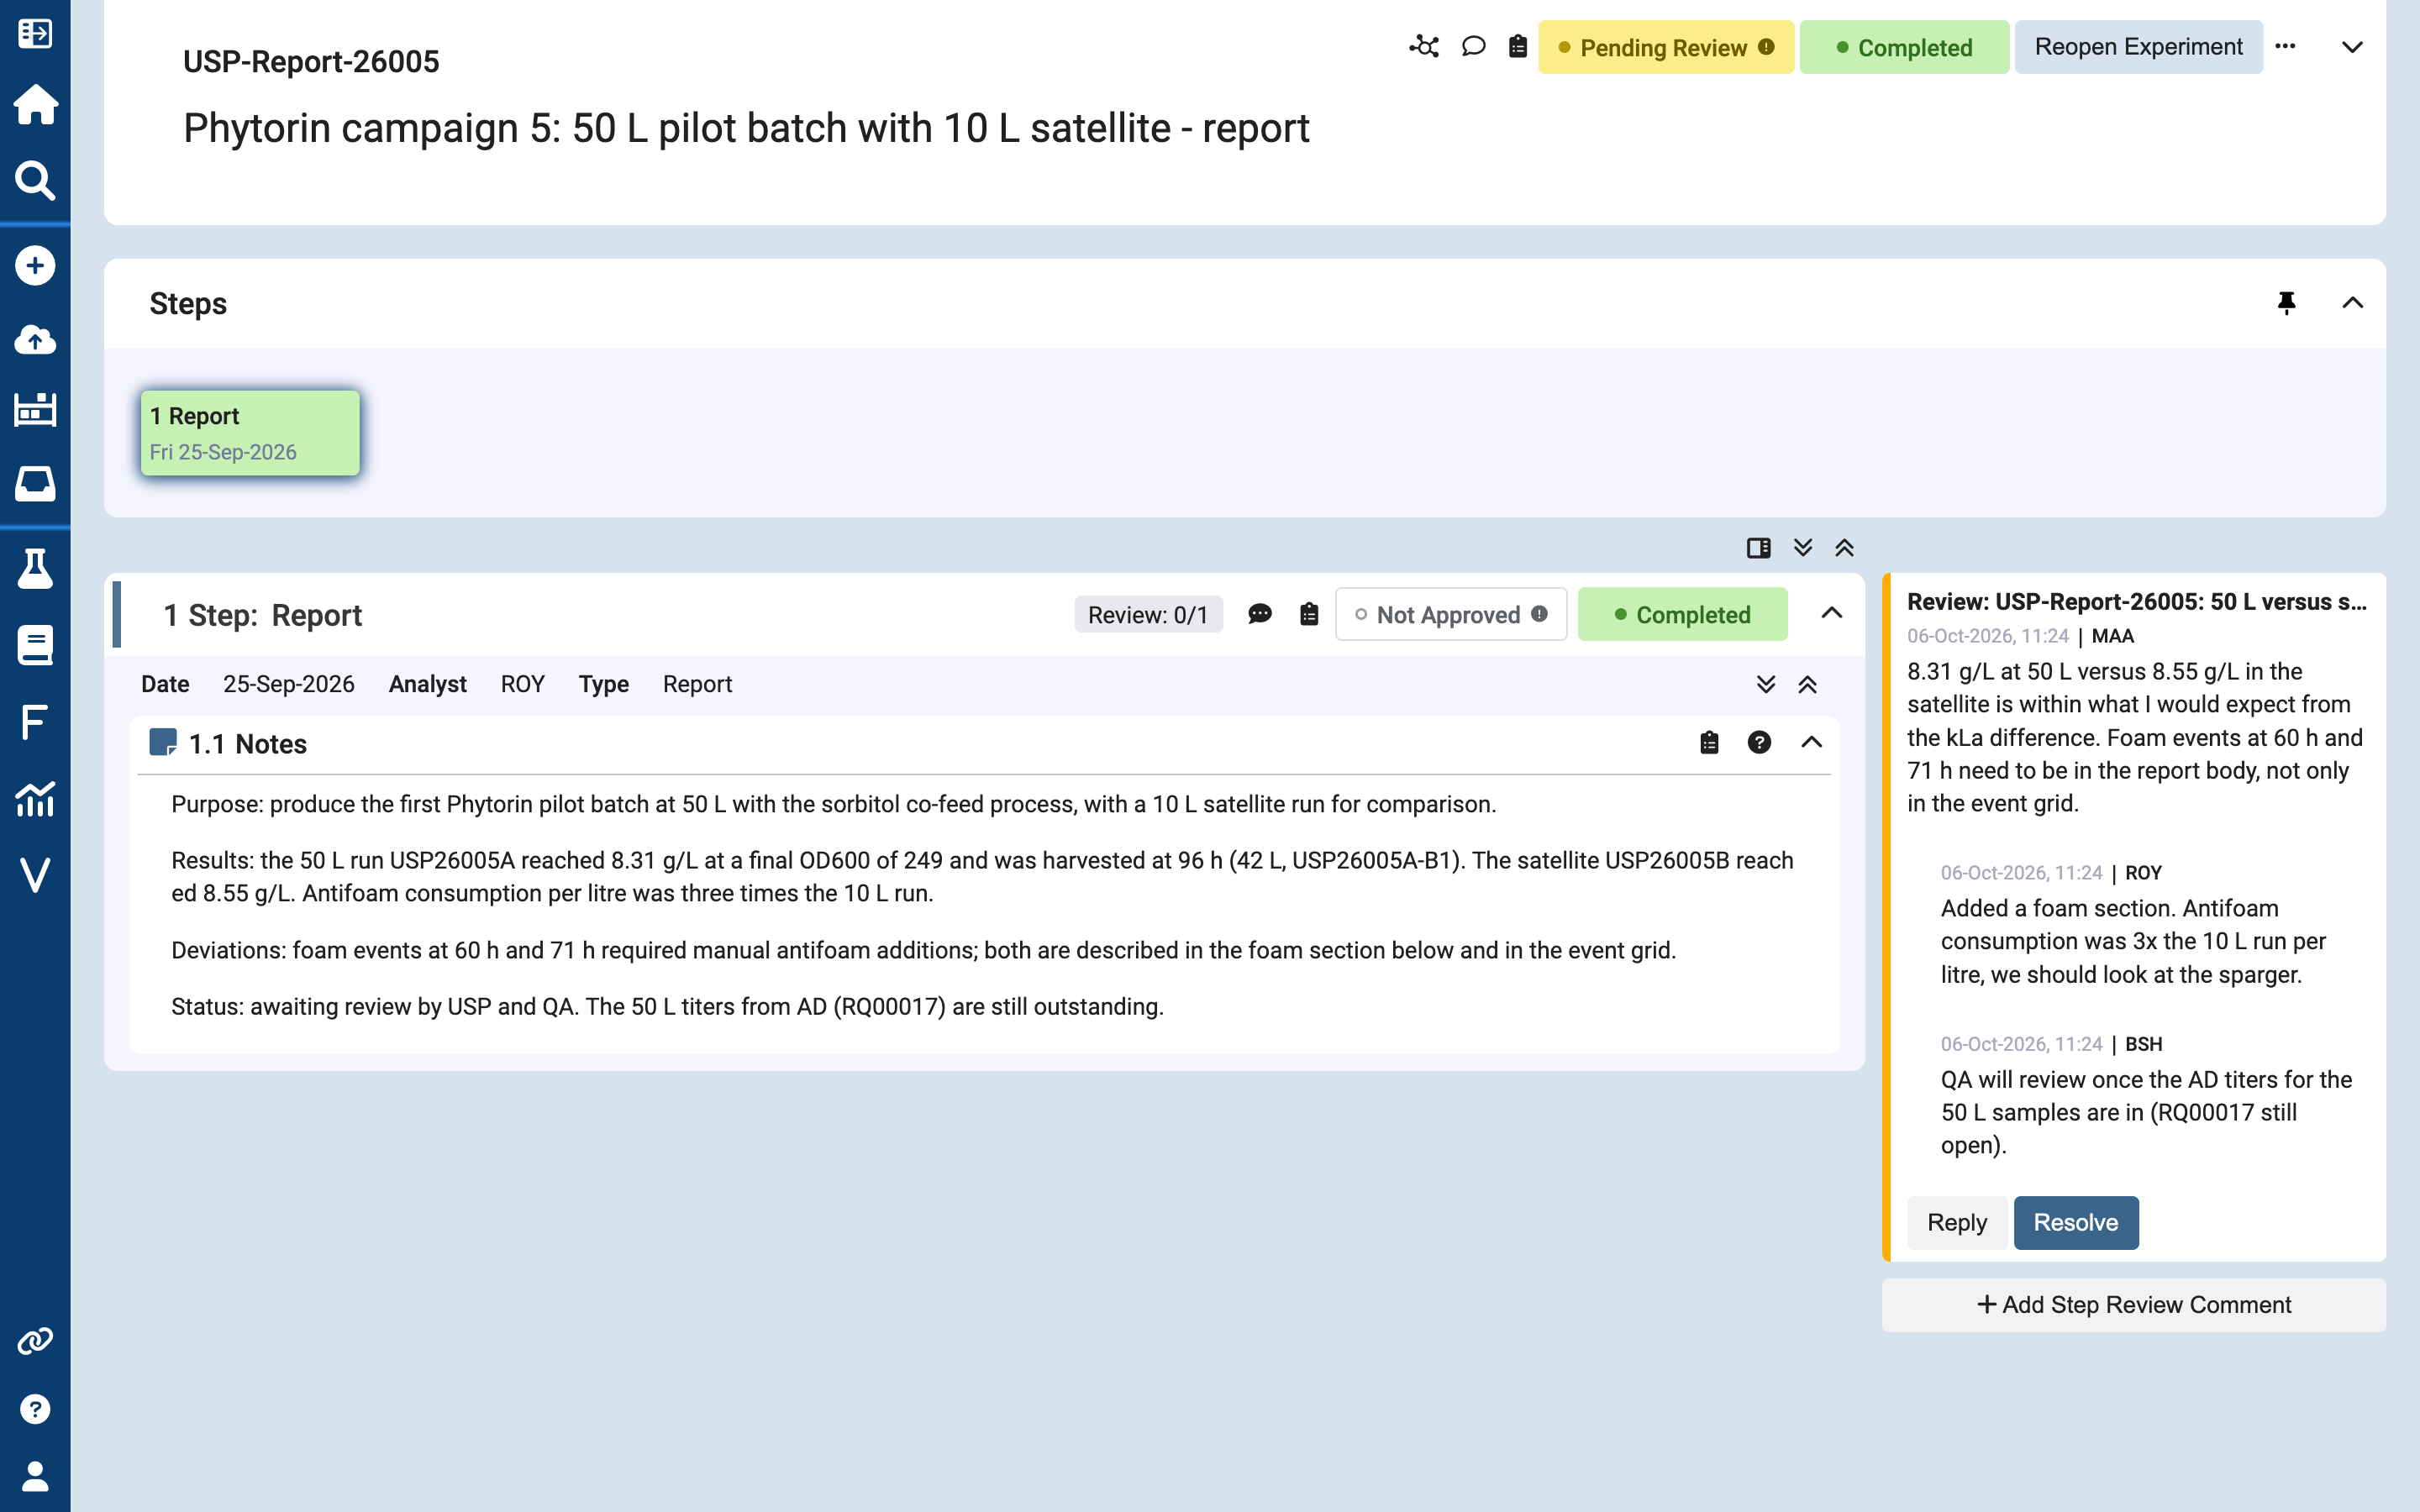Collapse the experiment header chevron
The width and height of the screenshot is (2420, 1512).
click(2352, 47)
